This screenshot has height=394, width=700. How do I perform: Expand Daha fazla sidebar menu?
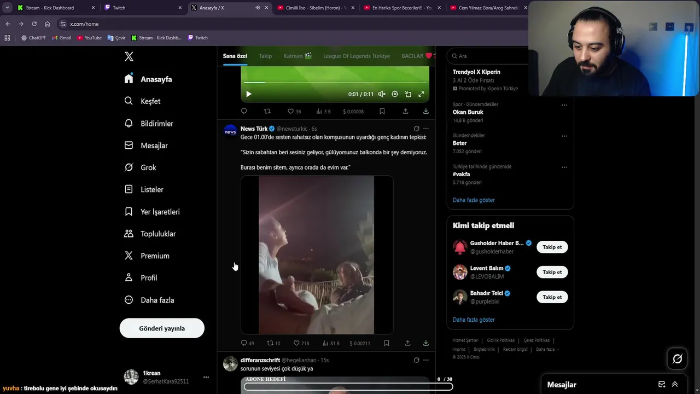[149, 300]
